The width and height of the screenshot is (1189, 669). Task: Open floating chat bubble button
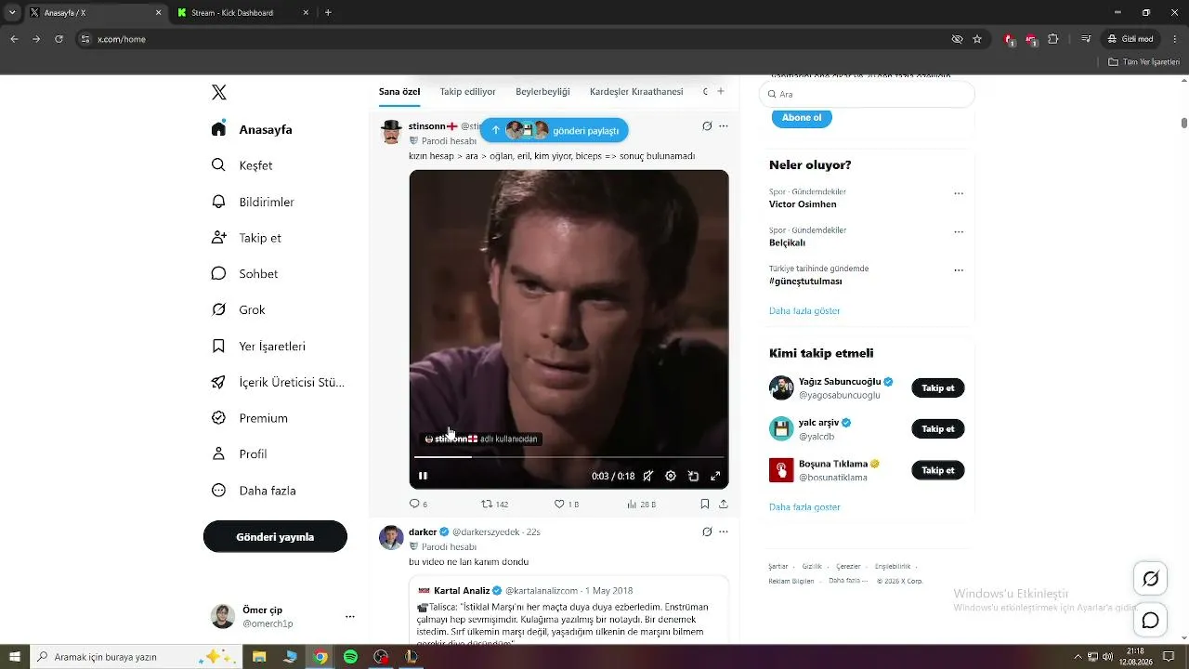[1151, 620]
